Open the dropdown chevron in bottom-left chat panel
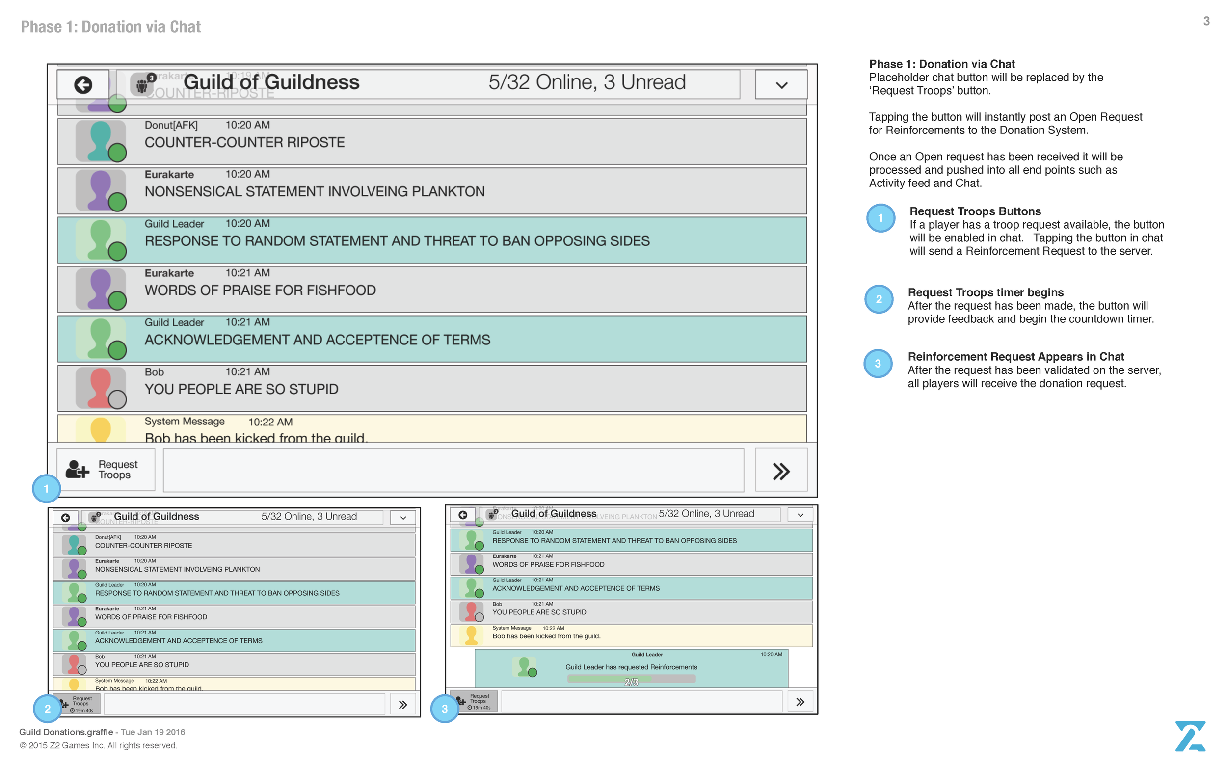1227x766 pixels. pos(403,517)
